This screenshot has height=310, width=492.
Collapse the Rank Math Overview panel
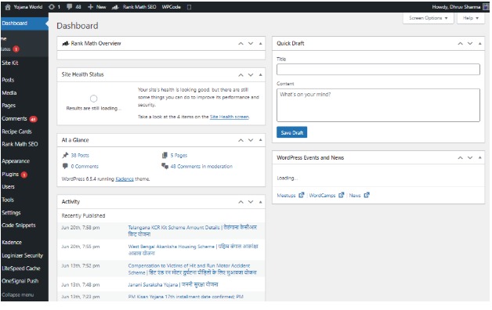coord(260,44)
